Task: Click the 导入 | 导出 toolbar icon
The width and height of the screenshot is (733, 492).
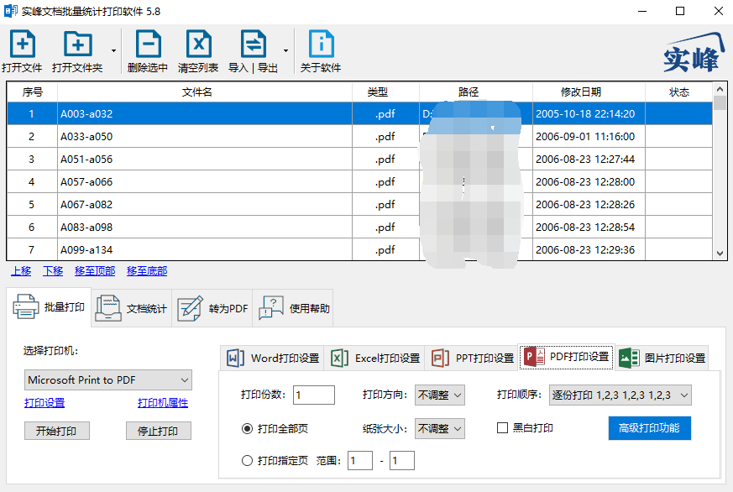Action: pos(253,44)
